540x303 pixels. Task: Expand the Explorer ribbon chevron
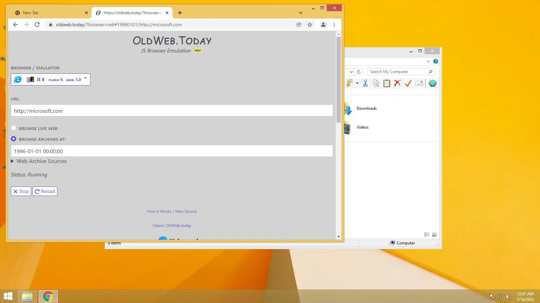(428, 61)
